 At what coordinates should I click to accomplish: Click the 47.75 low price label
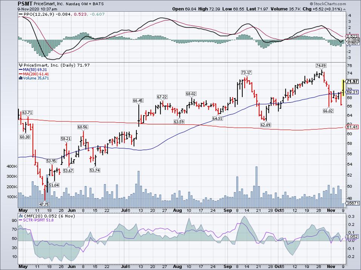click(x=44, y=204)
